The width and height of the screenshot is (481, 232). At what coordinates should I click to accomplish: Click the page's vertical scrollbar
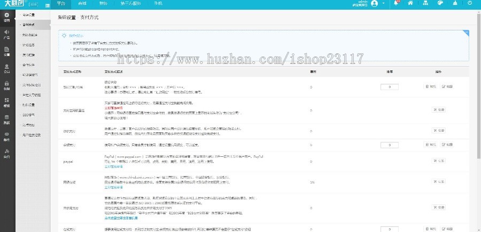[x=479, y=86]
